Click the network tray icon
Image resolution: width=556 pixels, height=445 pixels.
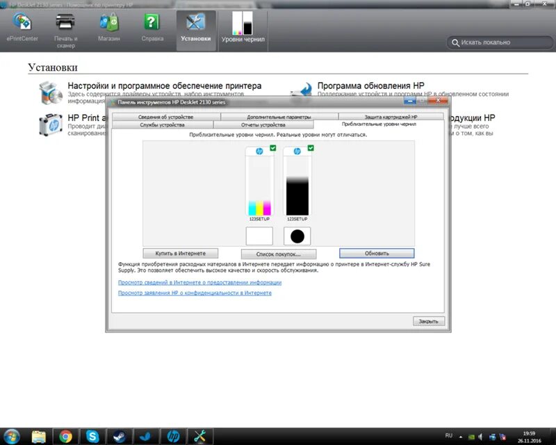pos(492,437)
